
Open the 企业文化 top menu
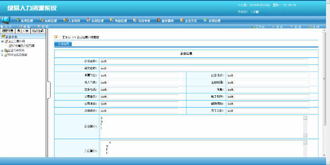coord(189,21)
